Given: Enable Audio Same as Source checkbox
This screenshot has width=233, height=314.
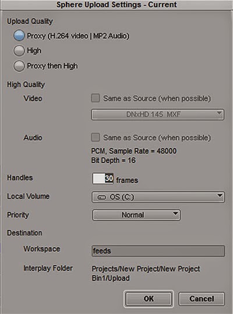Looking at the screenshot, I should click(x=96, y=137).
